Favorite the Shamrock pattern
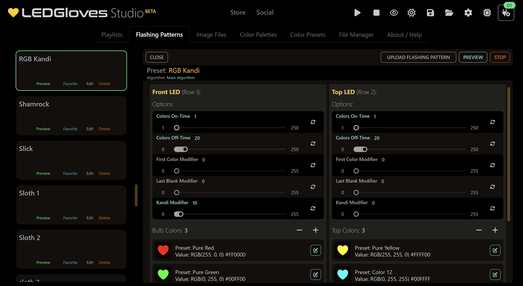523x286 pixels. tap(70, 129)
